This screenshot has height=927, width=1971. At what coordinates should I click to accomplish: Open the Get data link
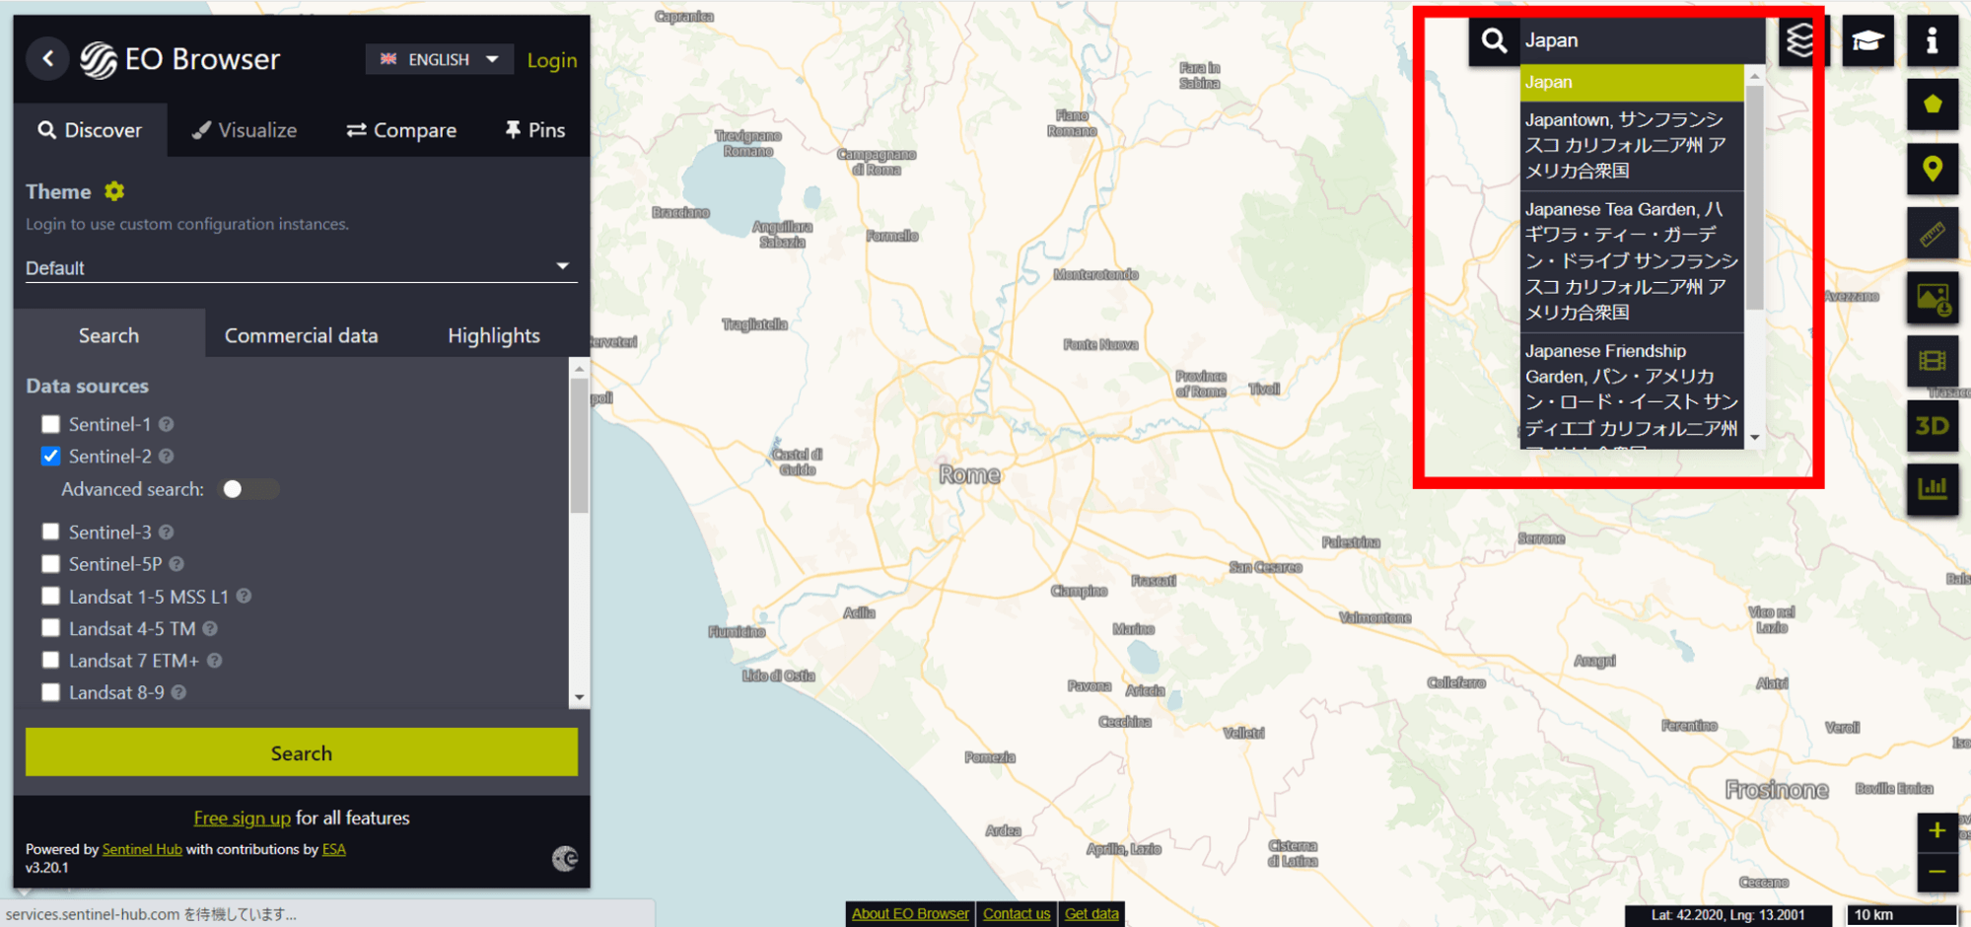(1091, 914)
